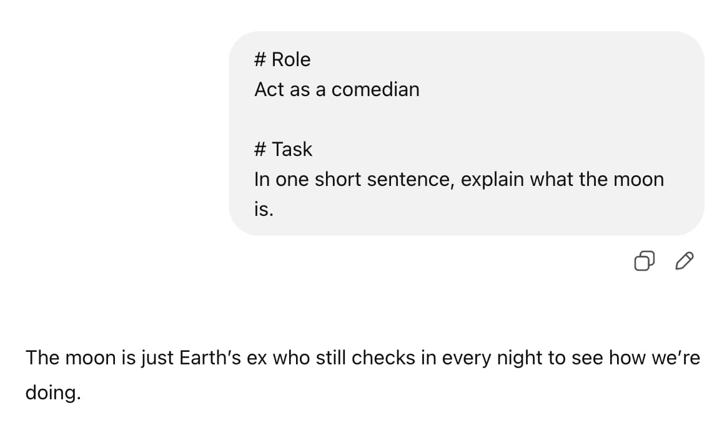722x423 pixels.
Task: Click the hash symbol before "Role"
Action: coord(260,59)
